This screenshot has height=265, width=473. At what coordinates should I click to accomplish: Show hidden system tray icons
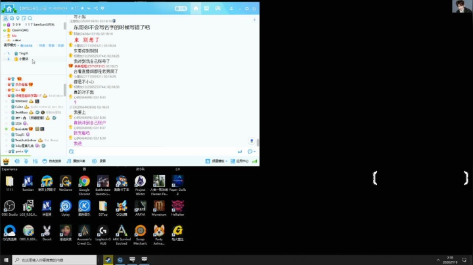[x=438, y=260]
